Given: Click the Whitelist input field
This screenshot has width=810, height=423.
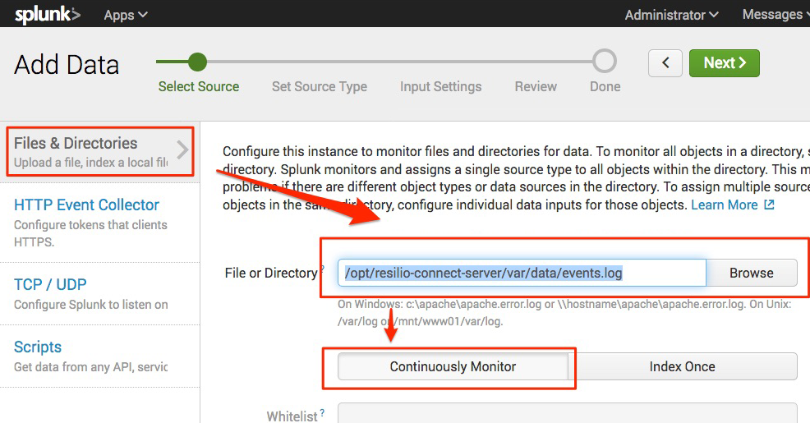Looking at the screenshot, I should [x=567, y=413].
